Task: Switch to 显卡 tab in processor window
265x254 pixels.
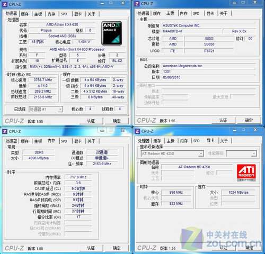Action: [x=78, y=14]
